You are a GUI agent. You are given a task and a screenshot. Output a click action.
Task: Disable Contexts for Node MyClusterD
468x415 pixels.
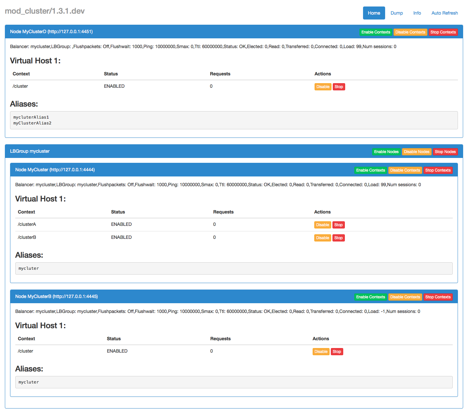tap(410, 32)
